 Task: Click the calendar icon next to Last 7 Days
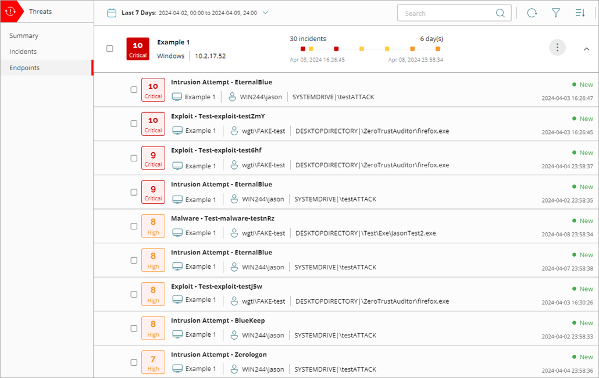111,12
